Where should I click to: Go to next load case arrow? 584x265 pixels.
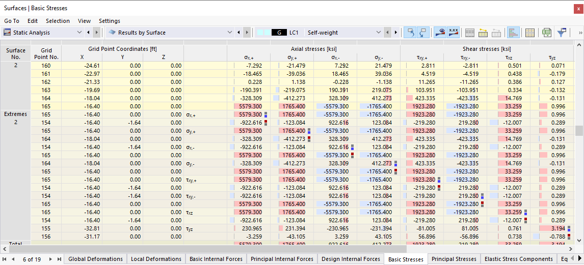(396, 33)
